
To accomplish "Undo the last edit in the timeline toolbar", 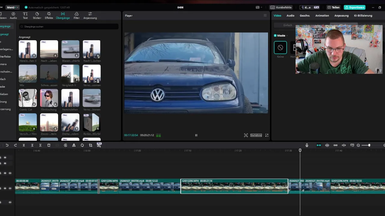I will pyautogui.click(x=7, y=145).
